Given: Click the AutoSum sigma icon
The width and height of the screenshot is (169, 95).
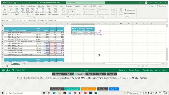Looking at the screenshot, I should pos(11,10).
